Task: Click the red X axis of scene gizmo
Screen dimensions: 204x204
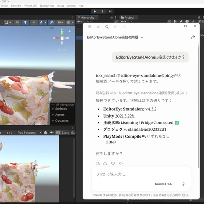Action: coord(57,38)
